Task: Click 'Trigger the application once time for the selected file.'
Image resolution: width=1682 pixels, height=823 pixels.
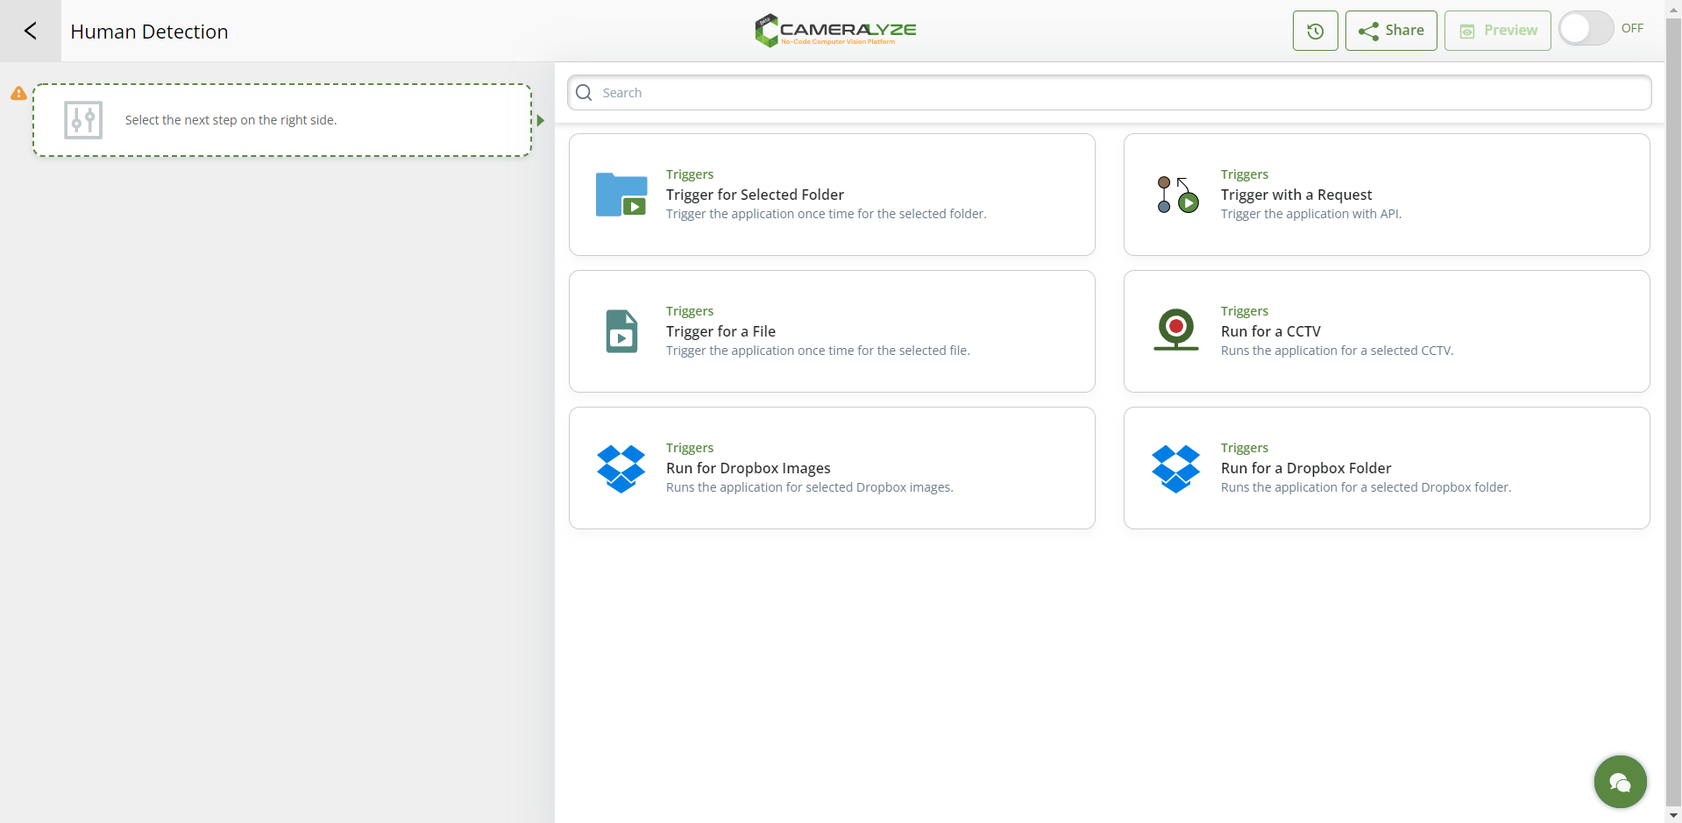Action: (818, 351)
